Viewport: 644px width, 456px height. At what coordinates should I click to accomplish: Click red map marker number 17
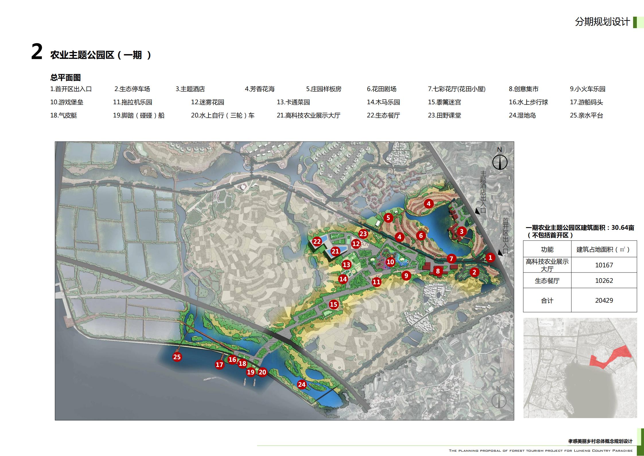[219, 365]
